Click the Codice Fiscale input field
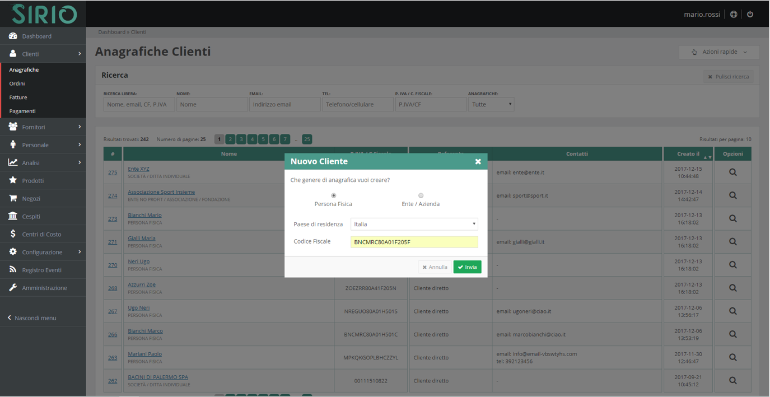This screenshot has width=770, height=397. [x=414, y=242]
